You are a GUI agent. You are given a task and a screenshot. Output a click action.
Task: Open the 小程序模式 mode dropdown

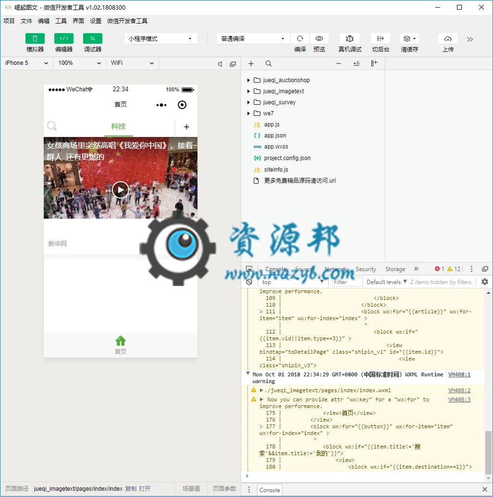click(x=160, y=38)
